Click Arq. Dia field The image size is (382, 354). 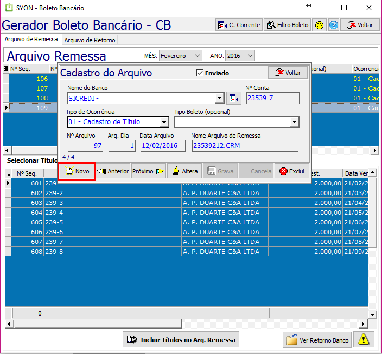pos(122,146)
